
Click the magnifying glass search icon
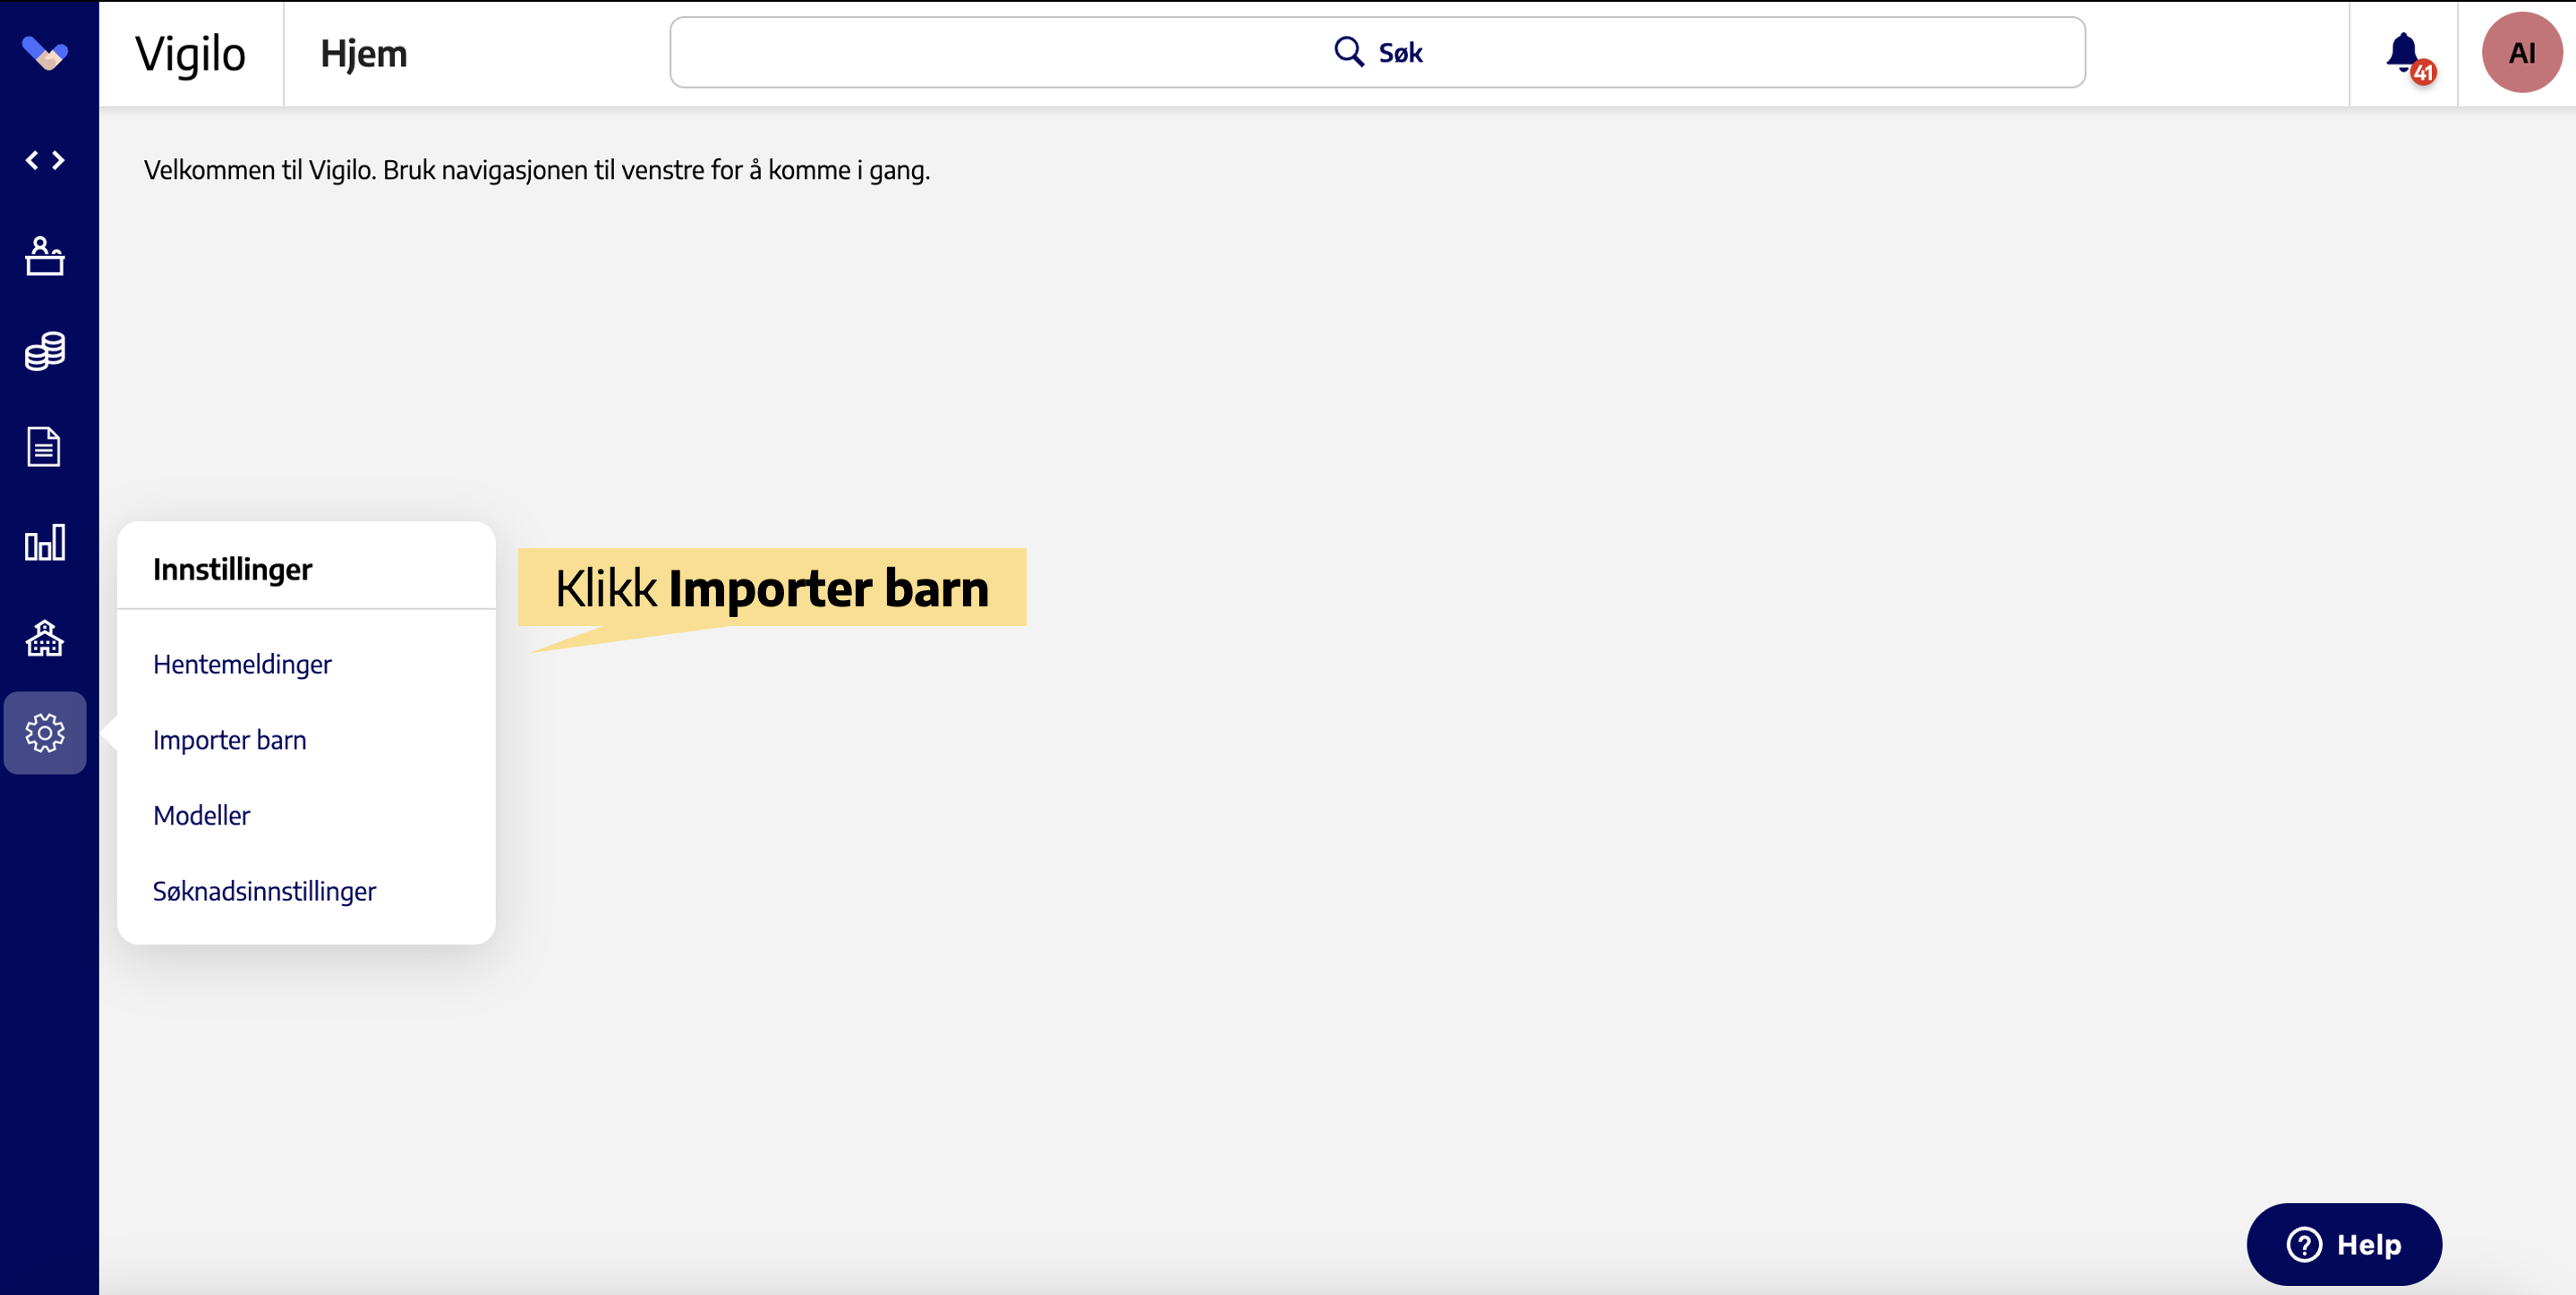pos(1348,52)
